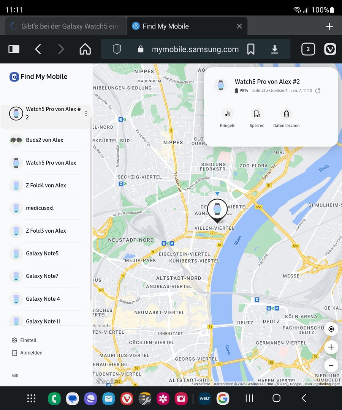Toggle the browser side panel

(14, 49)
